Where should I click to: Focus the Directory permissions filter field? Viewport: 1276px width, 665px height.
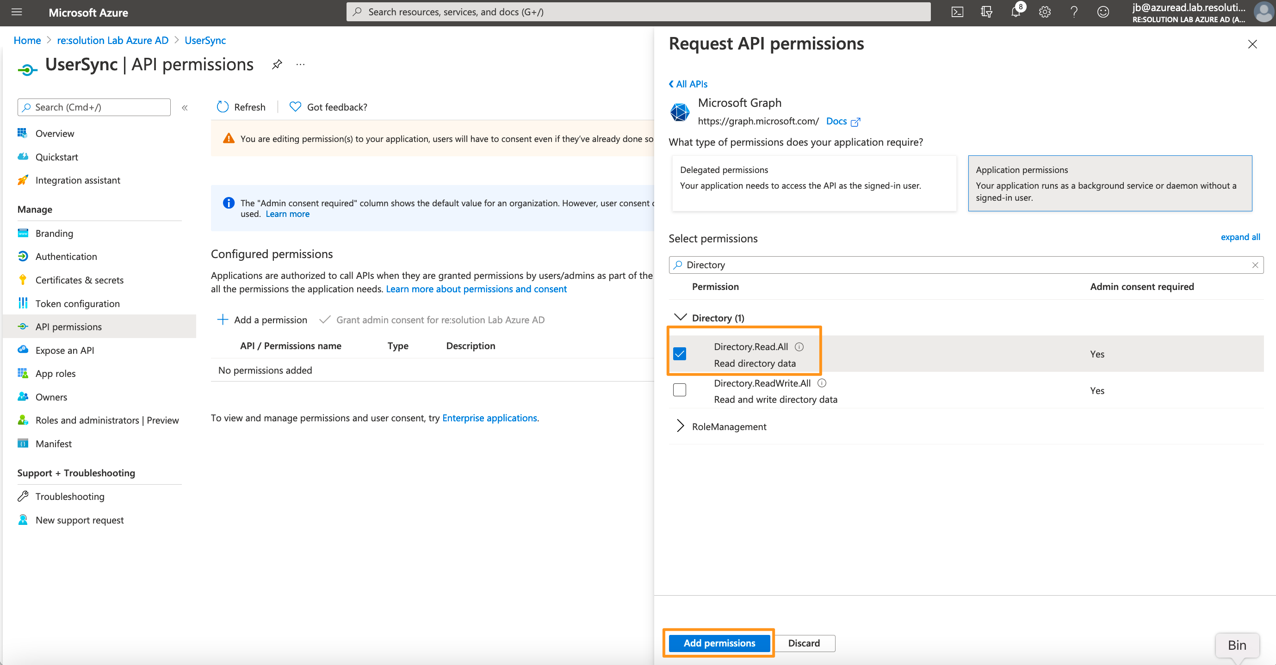click(966, 265)
